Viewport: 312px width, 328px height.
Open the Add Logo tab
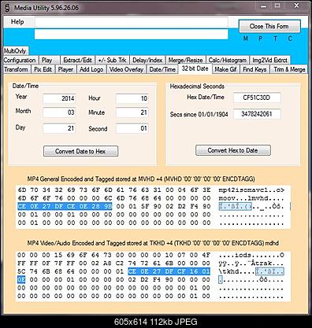[x=91, y=69]
